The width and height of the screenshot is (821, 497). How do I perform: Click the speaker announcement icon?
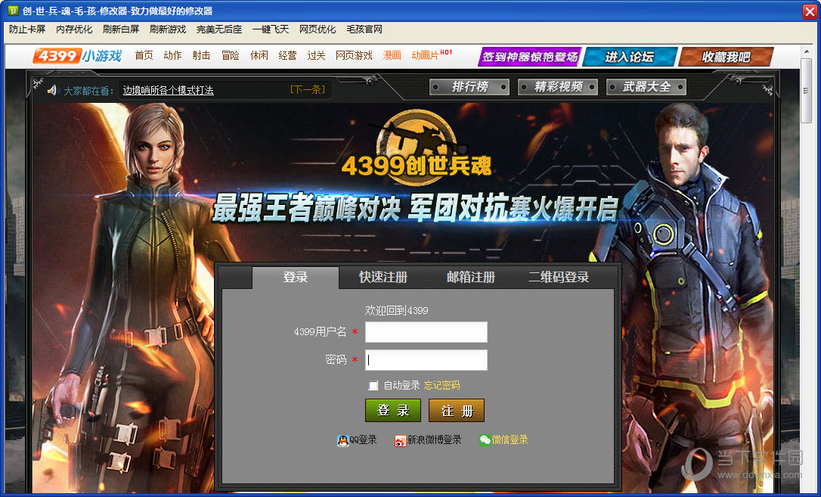[52, 91]
